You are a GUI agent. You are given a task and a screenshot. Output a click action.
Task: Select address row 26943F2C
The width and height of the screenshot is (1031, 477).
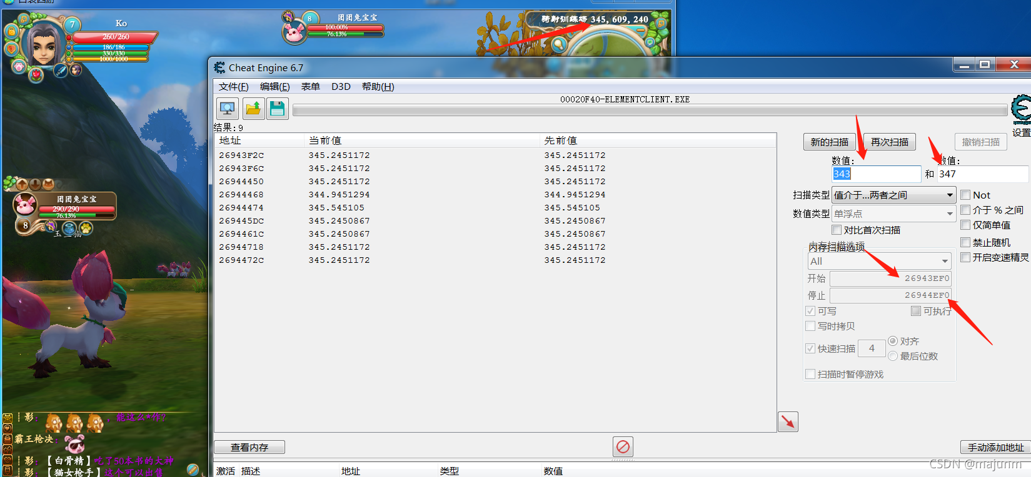(495, 155)
